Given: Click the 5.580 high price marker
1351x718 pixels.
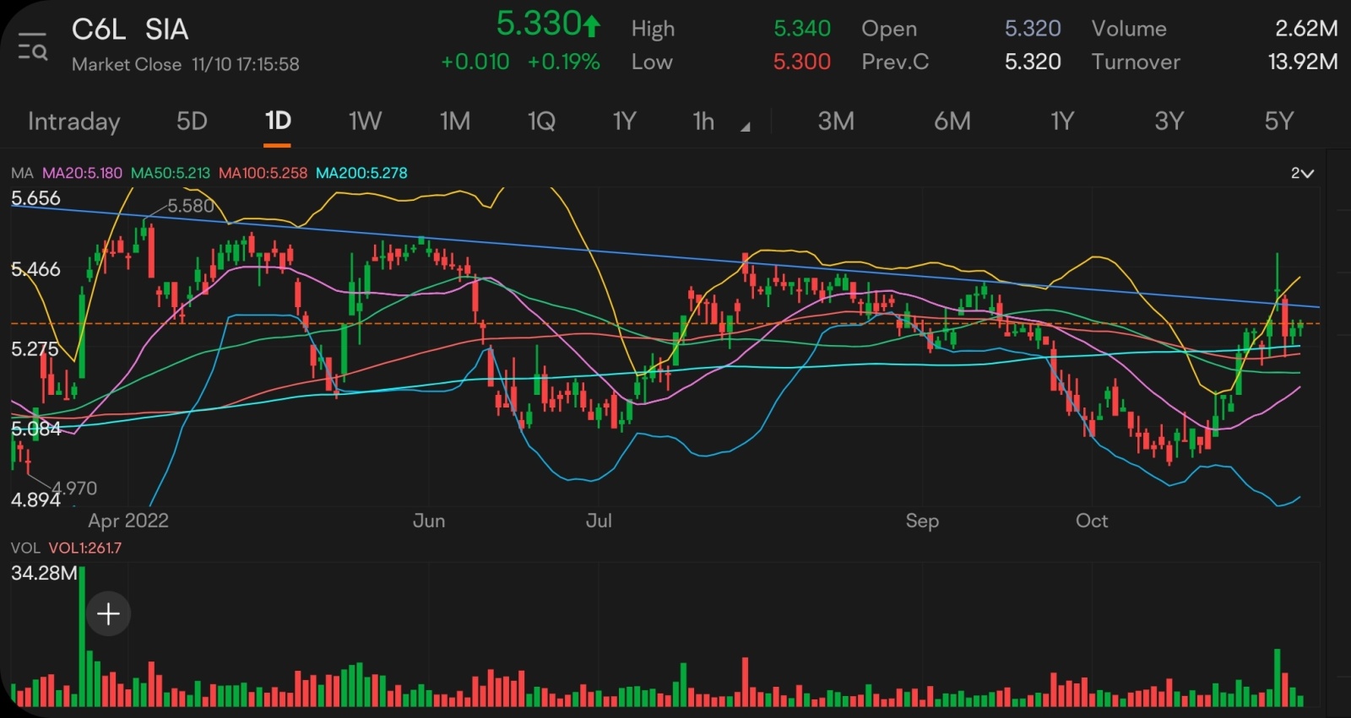Looking at the screenshot, I should [x=191, y=206].
